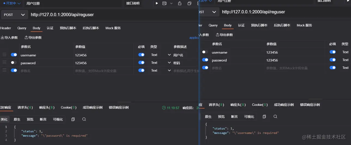Viewport: 351px width, 145px height.
Task: Grab the drag handle of the empty left parameter row
Action: point(4,70)
